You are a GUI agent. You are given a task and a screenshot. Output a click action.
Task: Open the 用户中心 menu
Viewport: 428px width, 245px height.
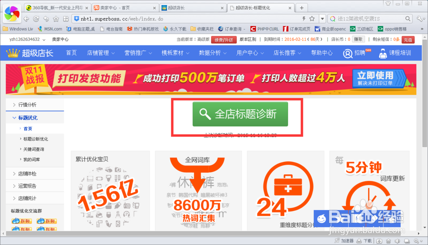point(250,53)
